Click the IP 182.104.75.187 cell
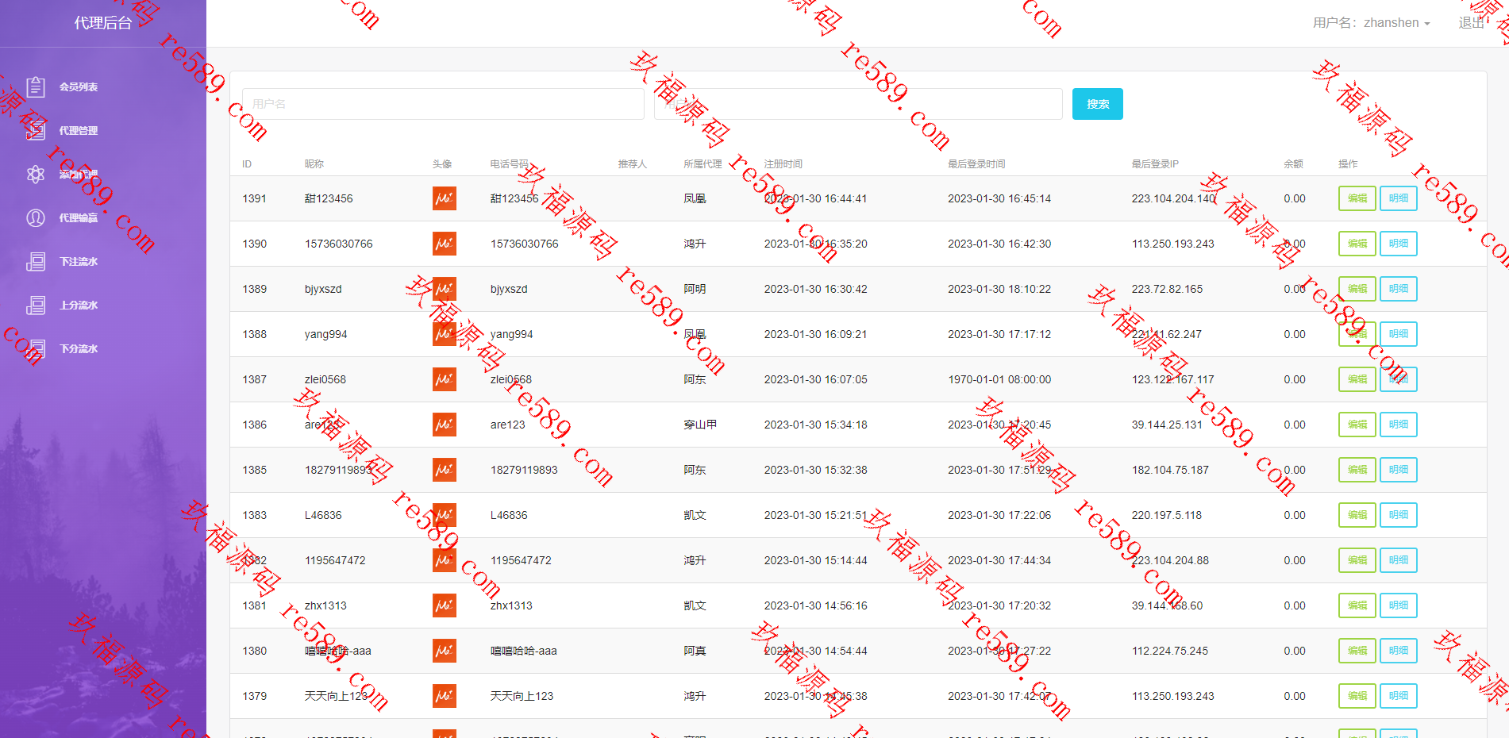The width and height of the screenshot is (1509, 738). pyautogui.click(x=1170, y=470)
